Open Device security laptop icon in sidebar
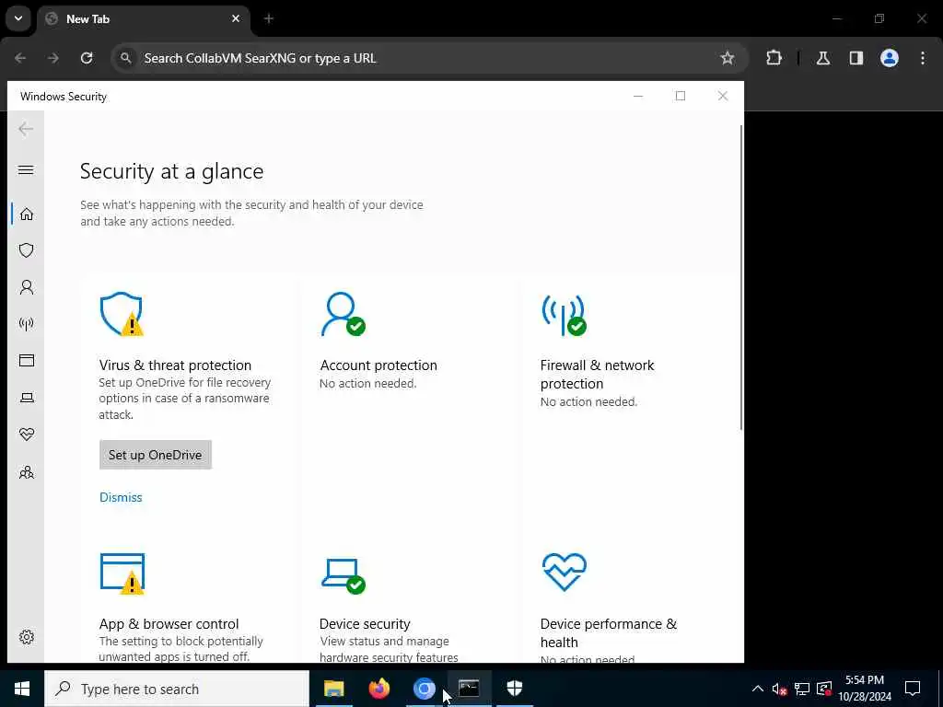The image size is (943, 707). pyautogui.click(x=27, y=398)
